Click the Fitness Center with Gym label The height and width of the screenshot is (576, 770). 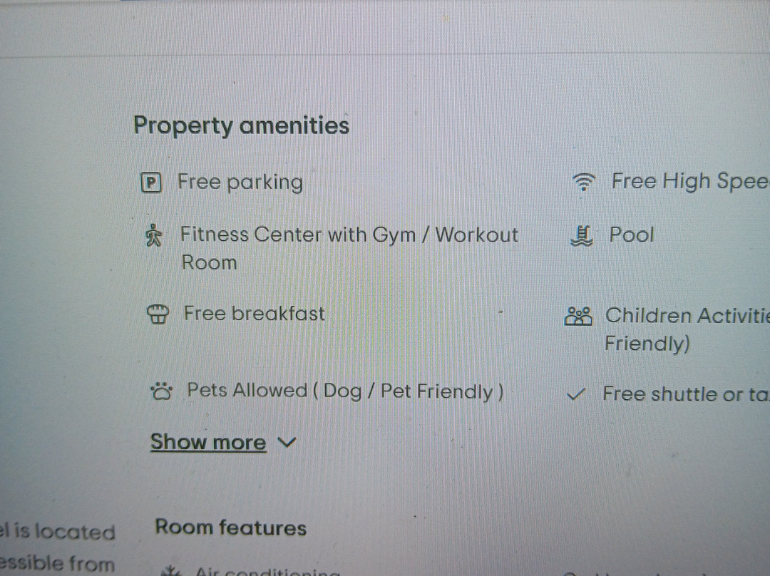pyautogui.click(x=349, y=235)
